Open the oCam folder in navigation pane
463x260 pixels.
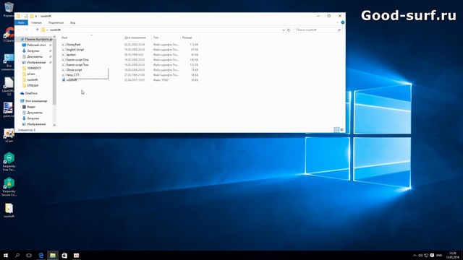pyautogui.click(x=31, y=74)
